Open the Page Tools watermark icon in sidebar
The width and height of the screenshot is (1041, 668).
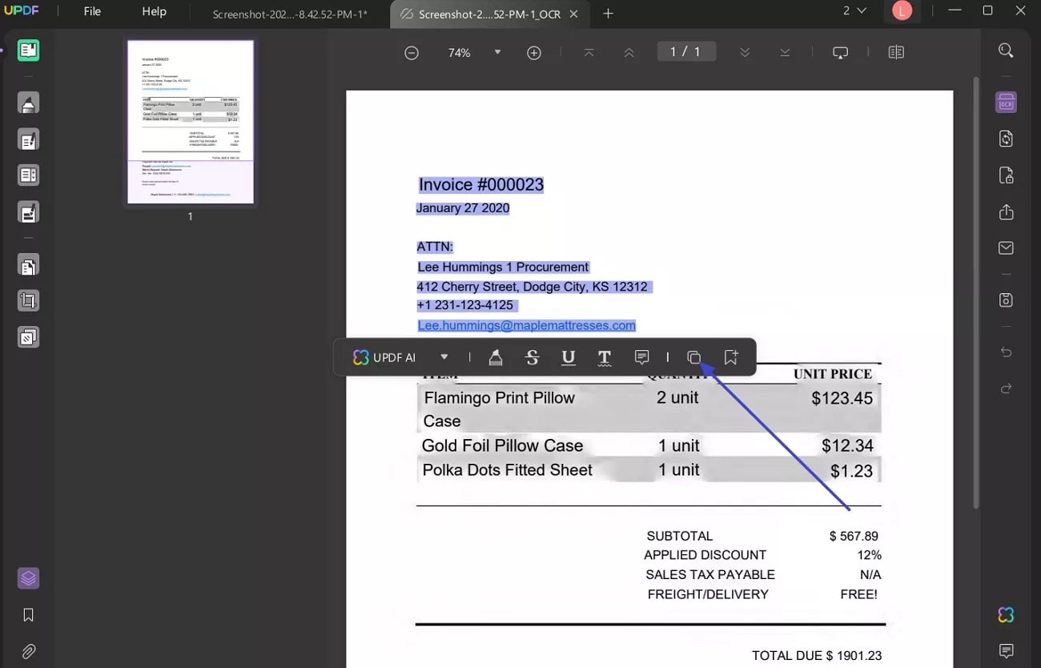[x=28, y=337]
